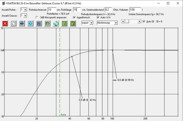Maximize the window
Image resolution: width=183 pixels, height=121 pixels.
(x=168, y=3)
